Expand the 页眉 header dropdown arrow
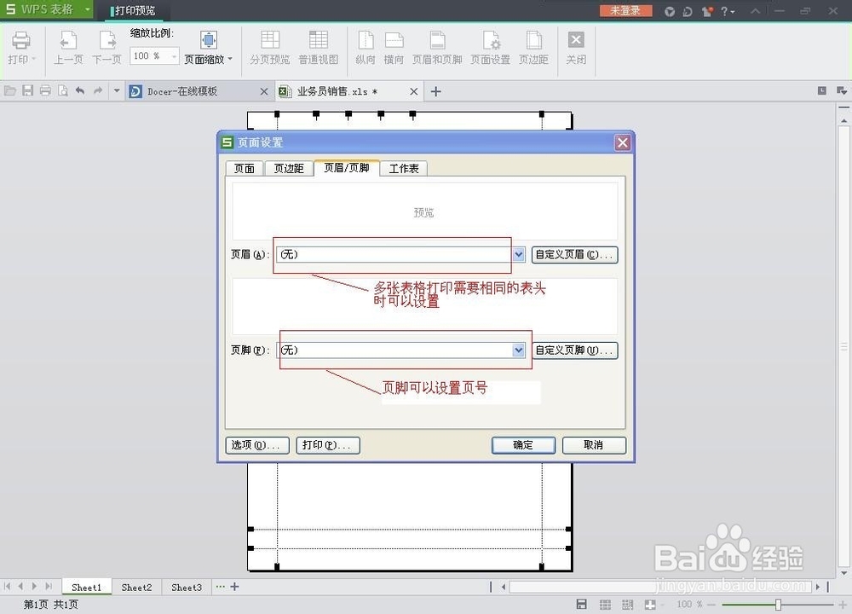The width and height of the screenshot is (852, 614). 519,254
